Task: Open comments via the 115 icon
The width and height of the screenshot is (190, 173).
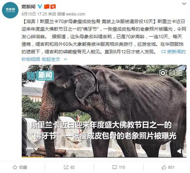Action: tap(118, 167)
